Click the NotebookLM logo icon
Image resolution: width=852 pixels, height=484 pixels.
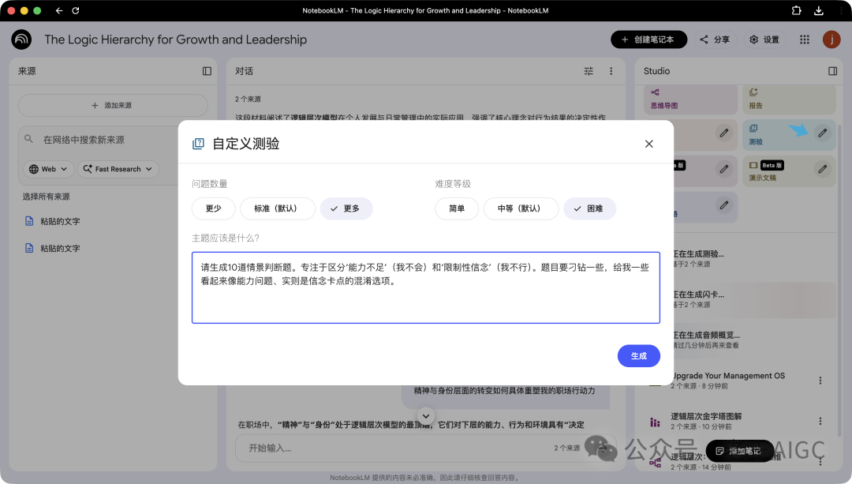[21, 39]
